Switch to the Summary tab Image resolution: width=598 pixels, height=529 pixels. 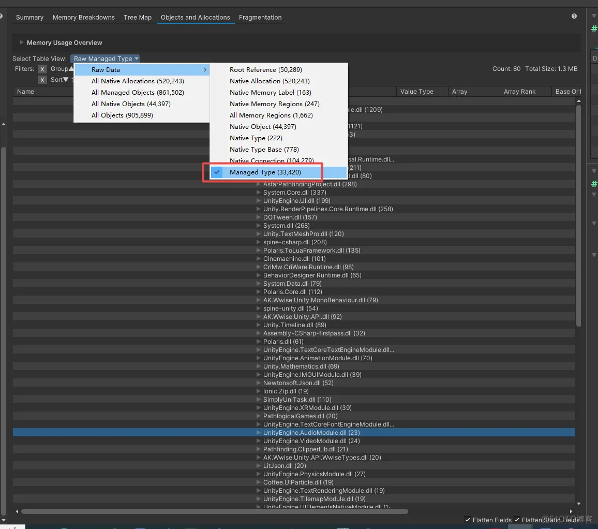30,17
